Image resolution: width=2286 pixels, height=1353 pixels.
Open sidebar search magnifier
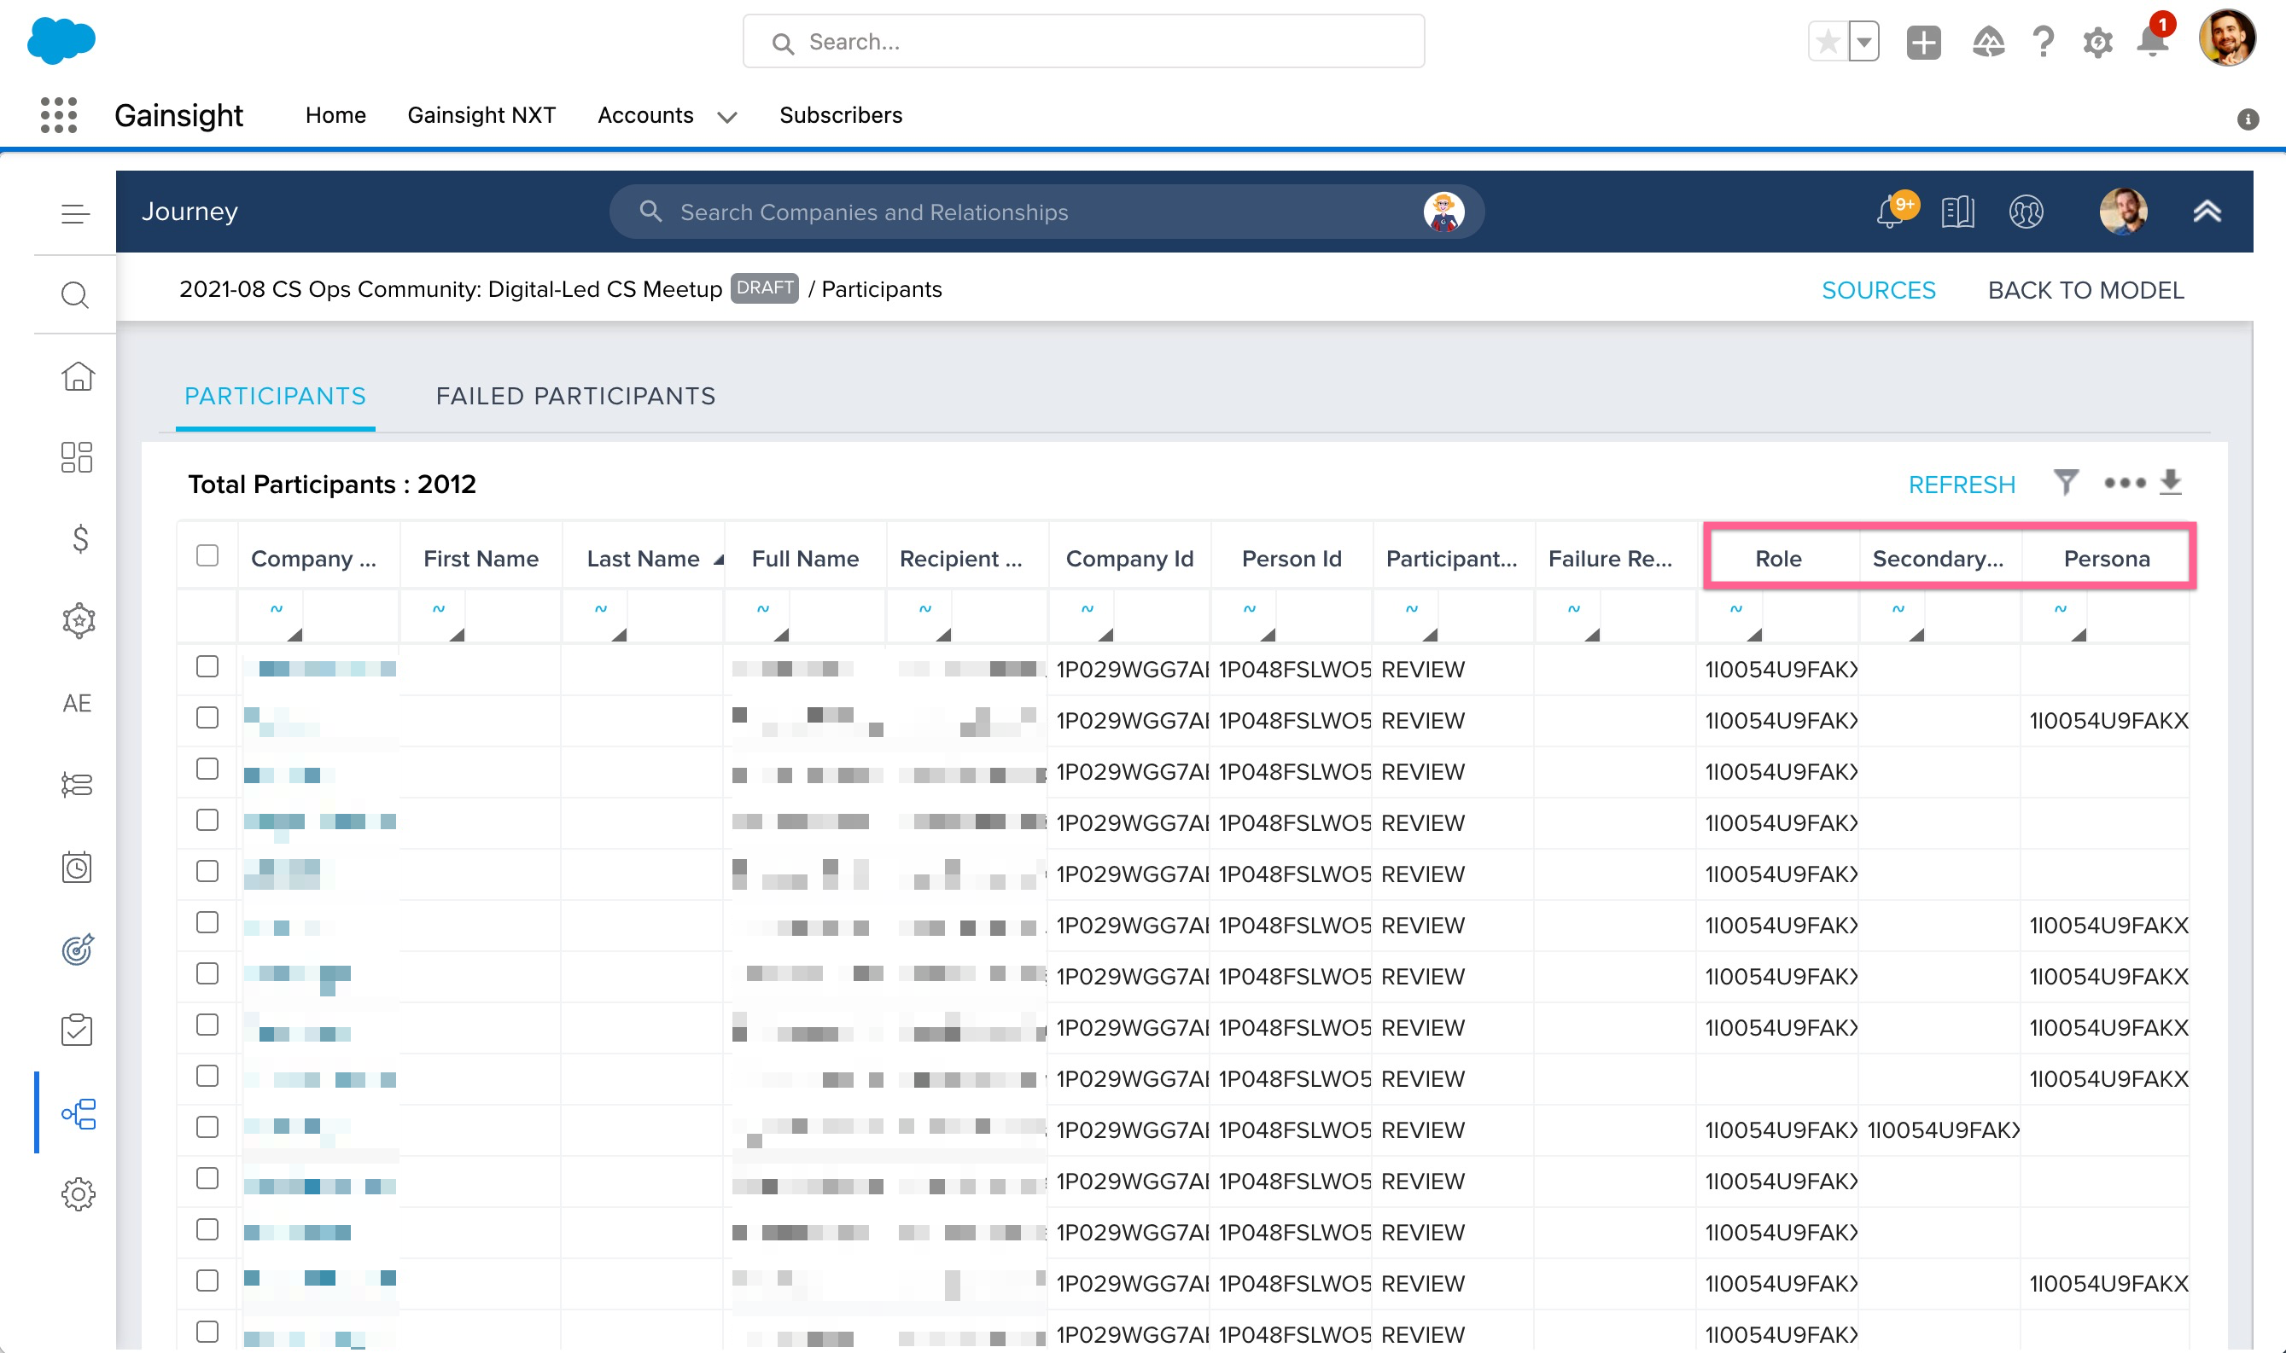tap(76, 295)
